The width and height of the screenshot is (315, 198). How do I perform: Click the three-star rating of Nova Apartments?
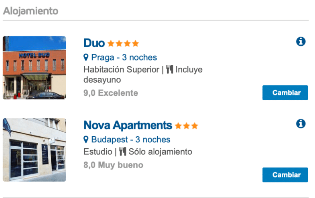(x=187, y=126)
